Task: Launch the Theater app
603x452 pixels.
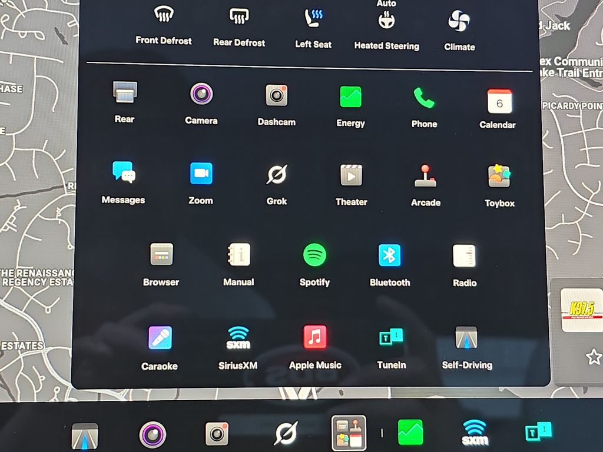Action: pos(351,185)
